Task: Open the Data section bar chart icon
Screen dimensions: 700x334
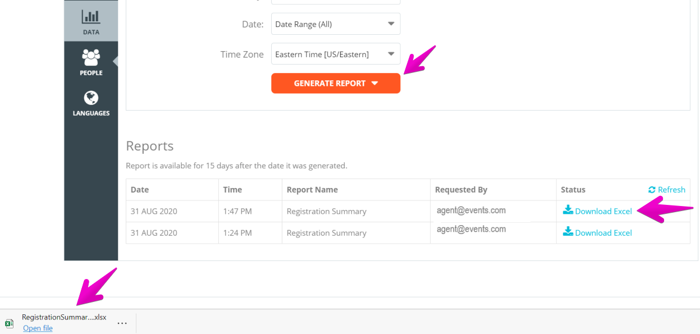Action: tap(91, 17)
